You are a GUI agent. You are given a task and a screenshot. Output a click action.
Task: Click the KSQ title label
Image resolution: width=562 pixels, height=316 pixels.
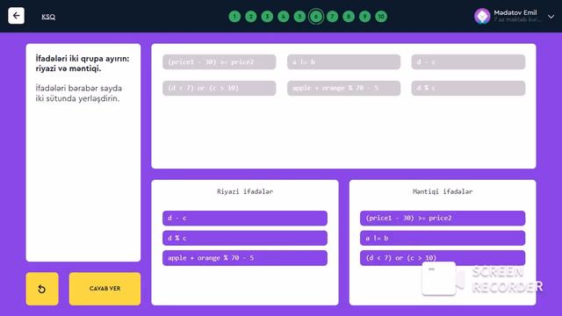click(48, 17)
